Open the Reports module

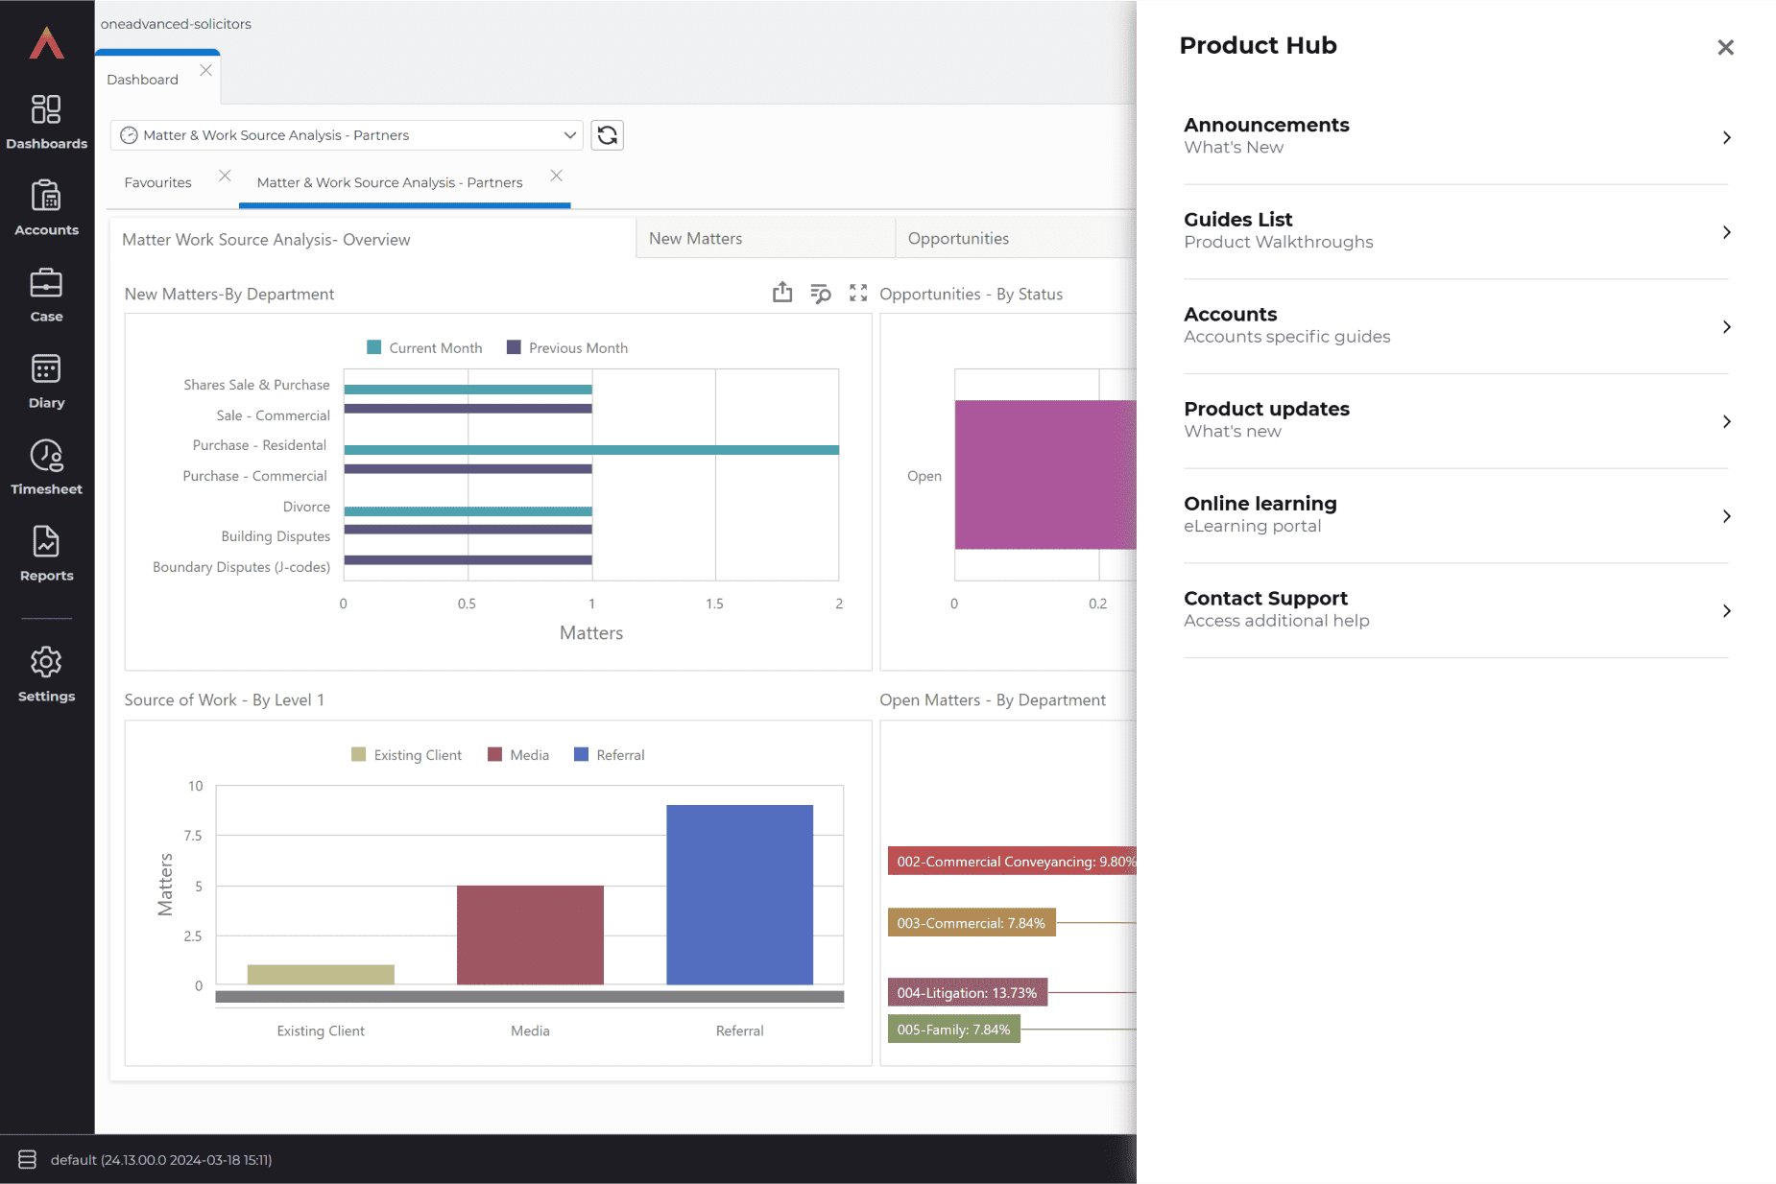[46, 554]
